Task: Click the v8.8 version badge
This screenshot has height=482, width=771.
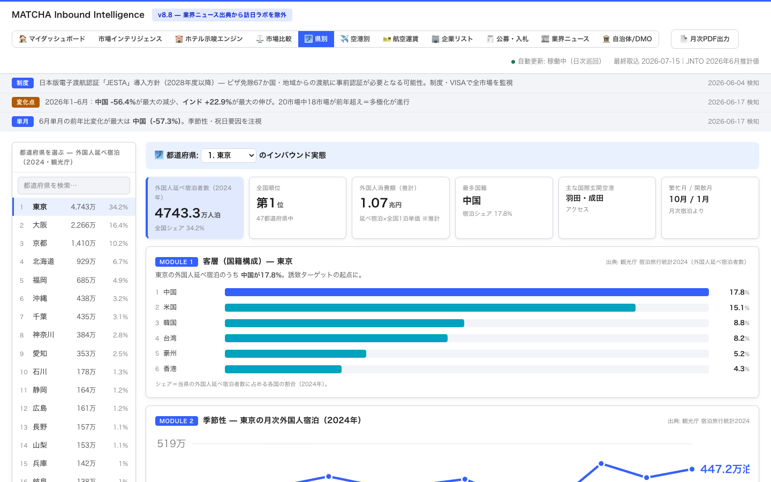Action: [x=222, y=15]
